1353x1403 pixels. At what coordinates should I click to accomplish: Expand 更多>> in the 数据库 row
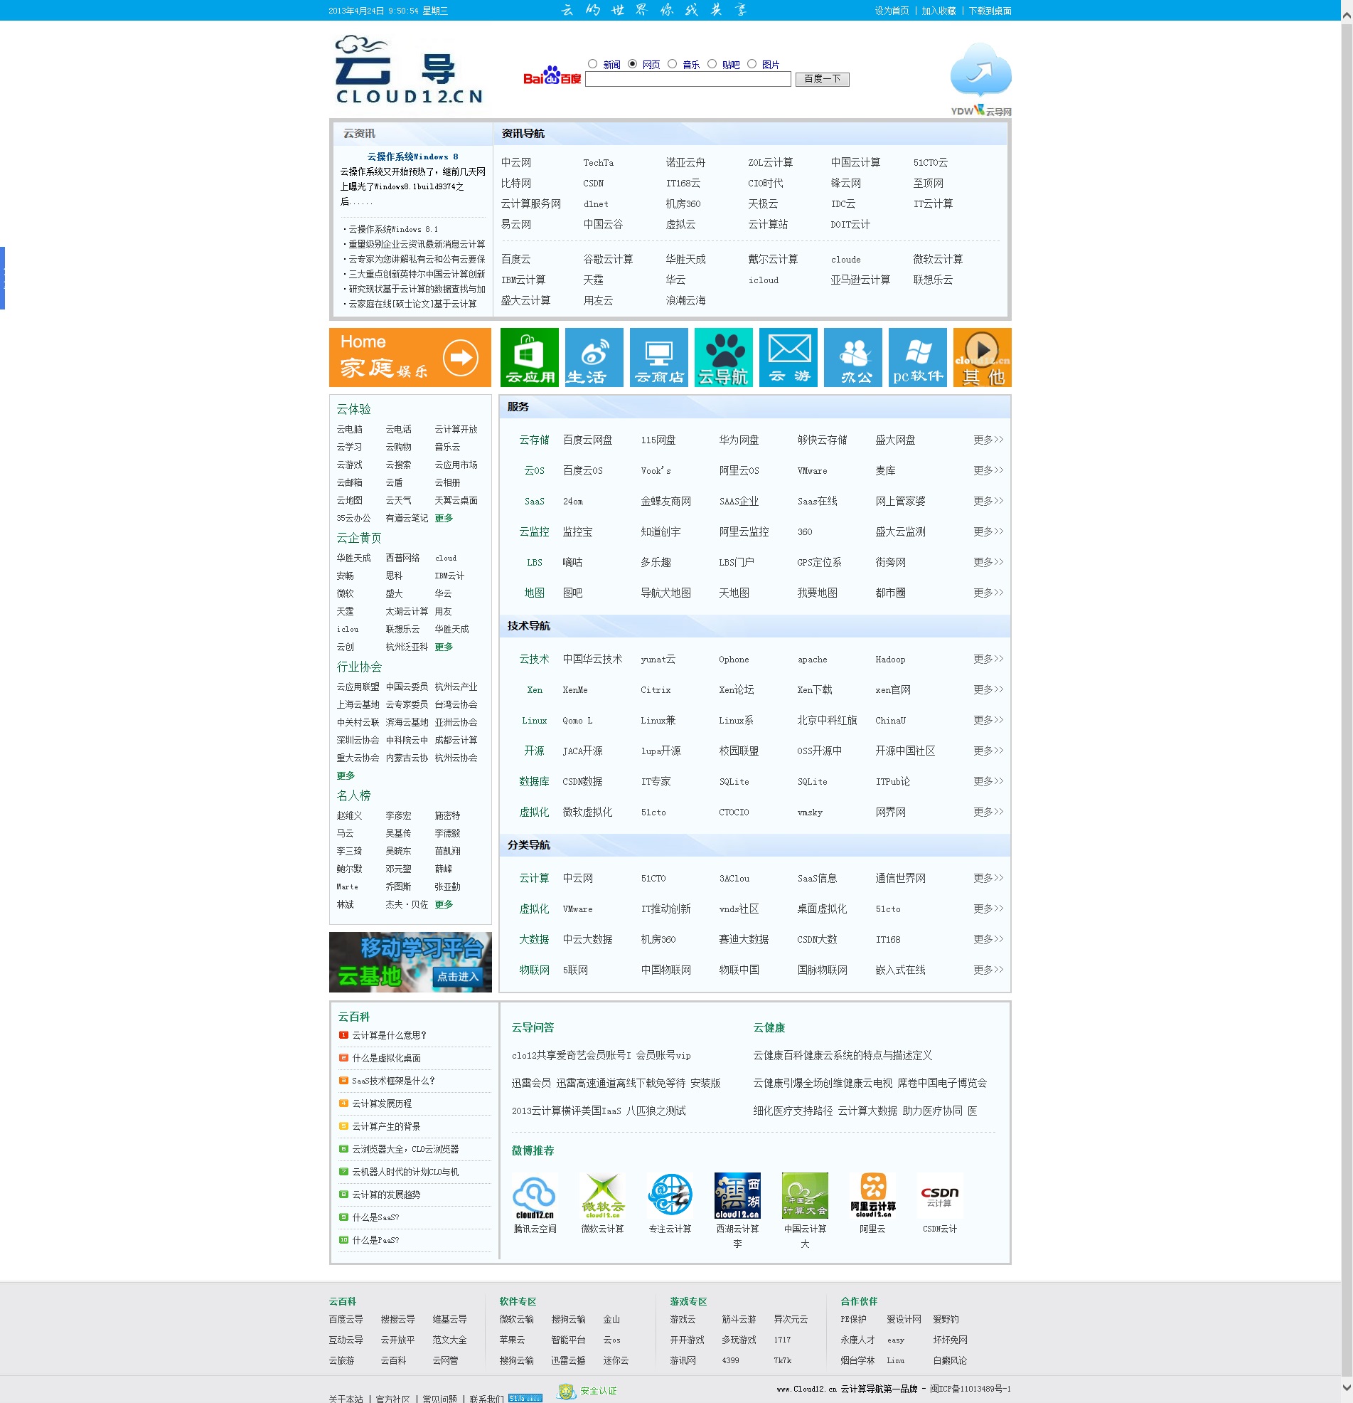click(988, 782)
